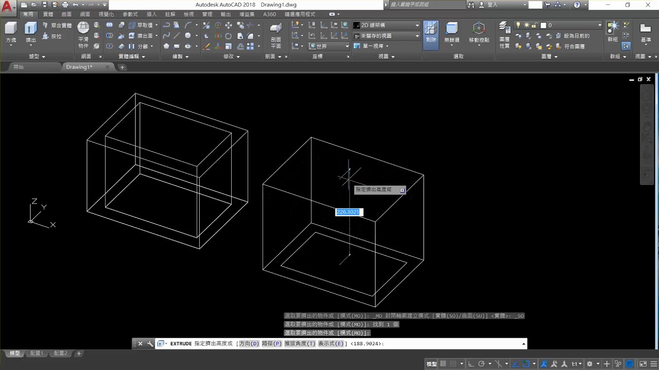This screenshot has height=370, width=659.
Task: Click the 圖層性質 layer properties icon
Action: point(505,35)
